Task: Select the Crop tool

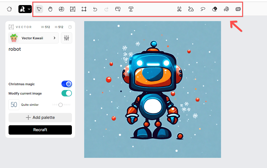Action: (x=84, y=9)
